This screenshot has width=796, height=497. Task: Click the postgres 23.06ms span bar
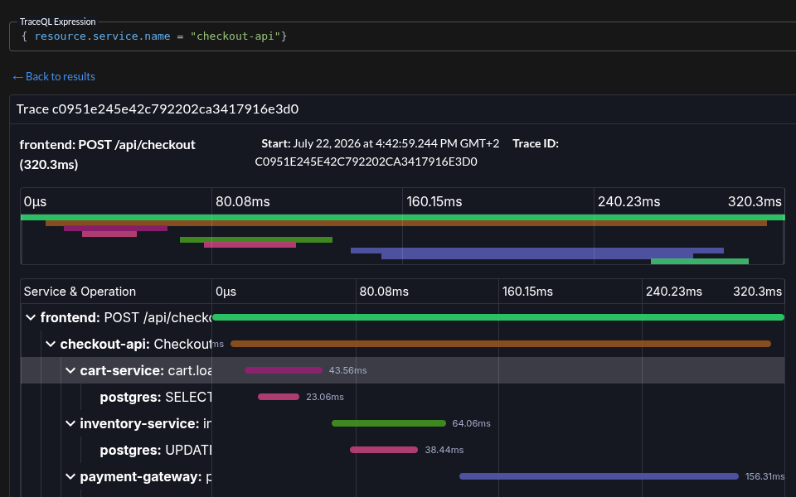coord(279,397)
